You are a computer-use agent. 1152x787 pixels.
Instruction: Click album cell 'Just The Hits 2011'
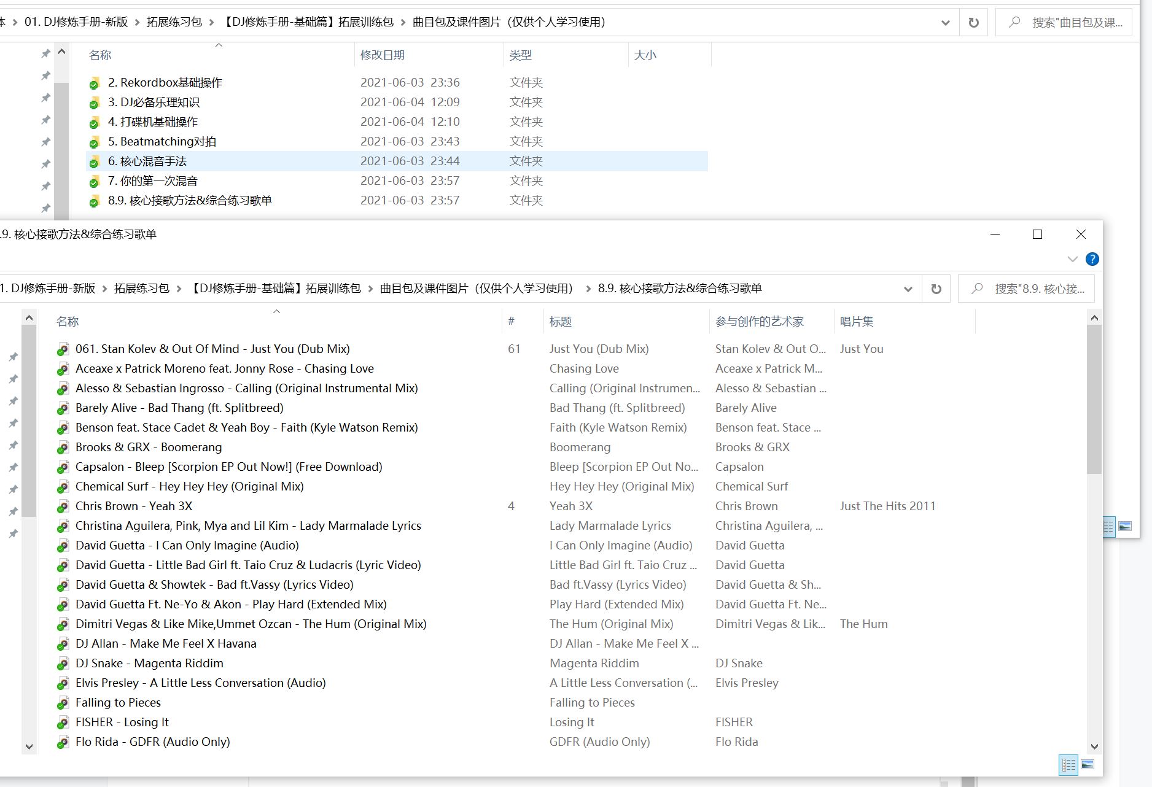coord(887,506)
